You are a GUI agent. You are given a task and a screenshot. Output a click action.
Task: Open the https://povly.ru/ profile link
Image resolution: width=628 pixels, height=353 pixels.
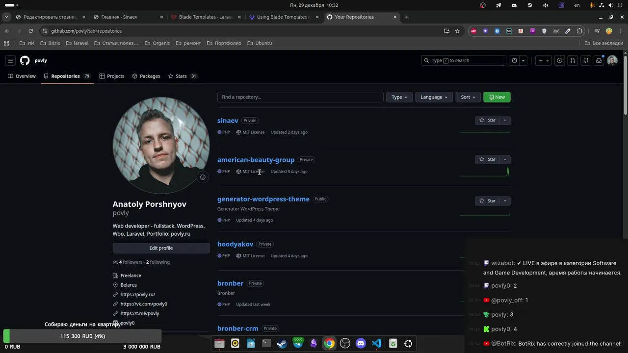pos(138,295)
